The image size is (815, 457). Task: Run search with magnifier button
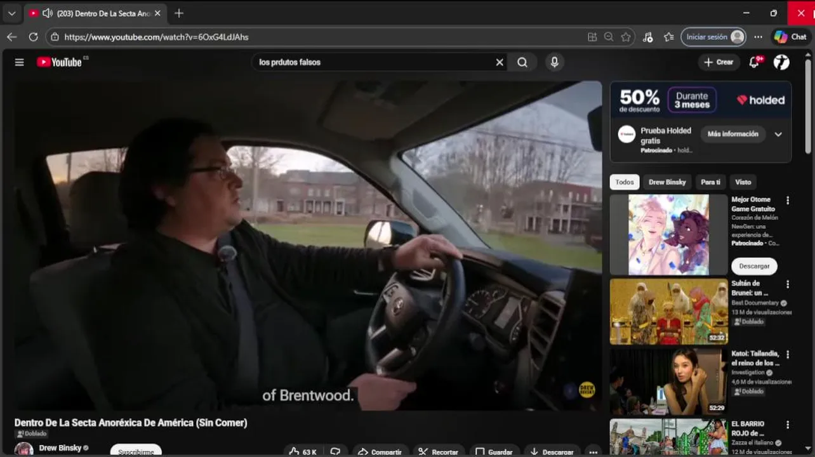coord(522,62)
